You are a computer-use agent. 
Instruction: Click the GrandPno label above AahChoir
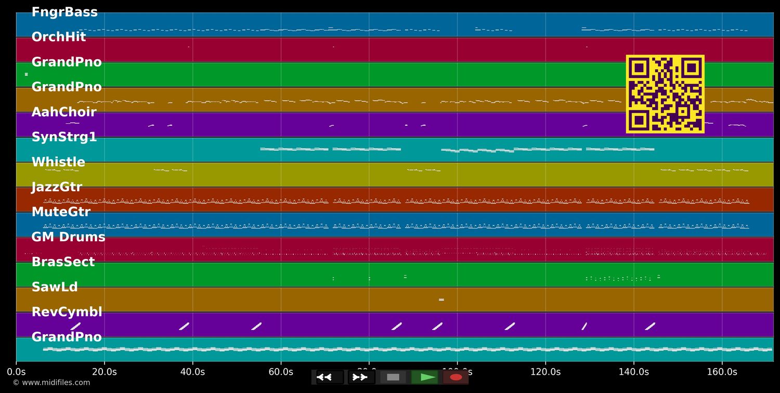[67, 87]
